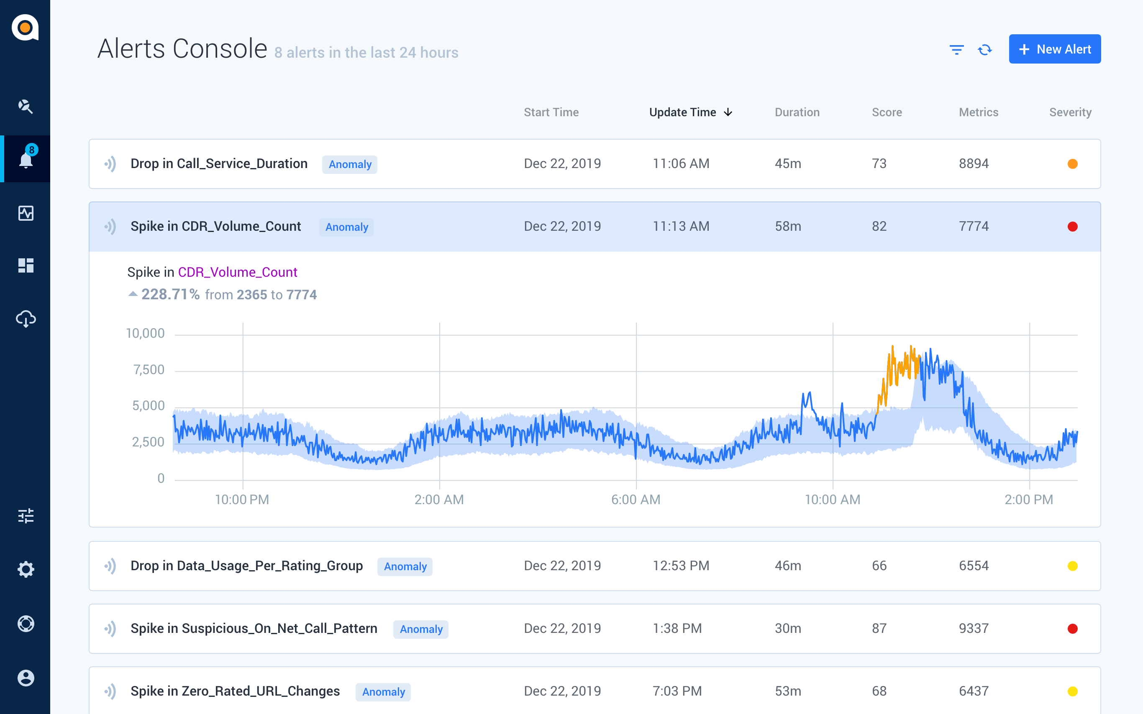Open the metrics chart icon in sidebar

point(26,213)
